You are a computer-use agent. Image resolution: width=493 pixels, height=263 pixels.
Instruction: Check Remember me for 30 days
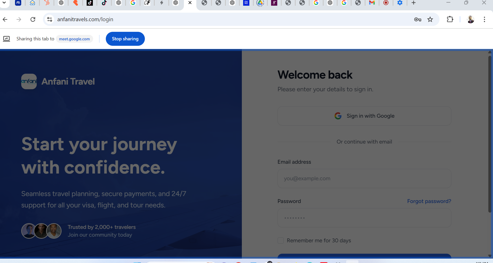coord(281,241)
